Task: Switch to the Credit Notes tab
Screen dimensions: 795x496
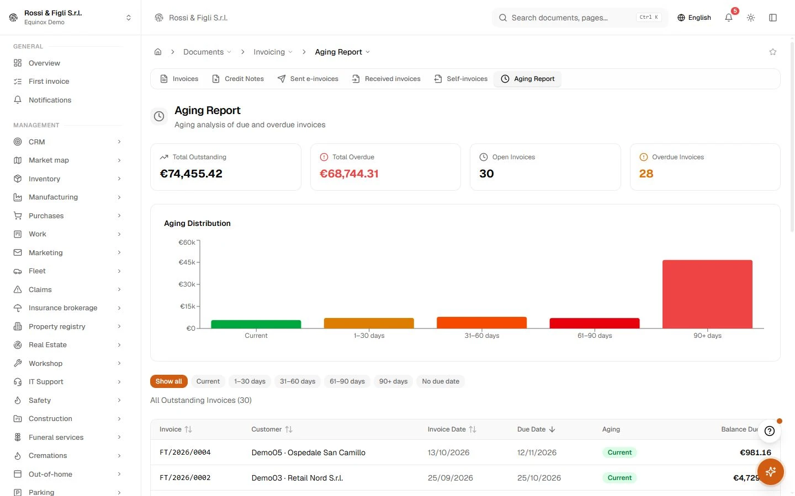Action: tap(238, 79)
